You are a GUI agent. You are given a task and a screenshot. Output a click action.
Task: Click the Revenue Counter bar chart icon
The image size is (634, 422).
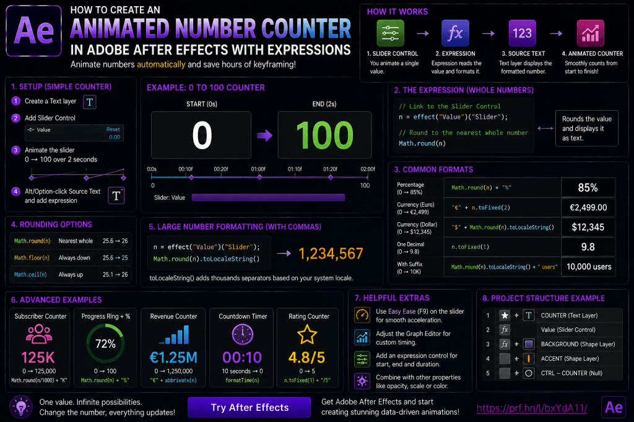(x=174, y=335)
